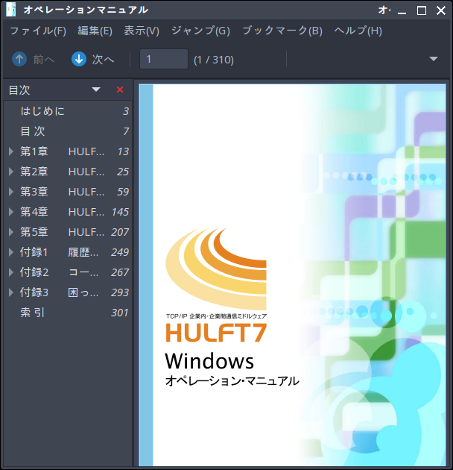This screenshot has width=453, height=470.
Task: Expand the 第3章 tree entry
Action: coord(11,192)
